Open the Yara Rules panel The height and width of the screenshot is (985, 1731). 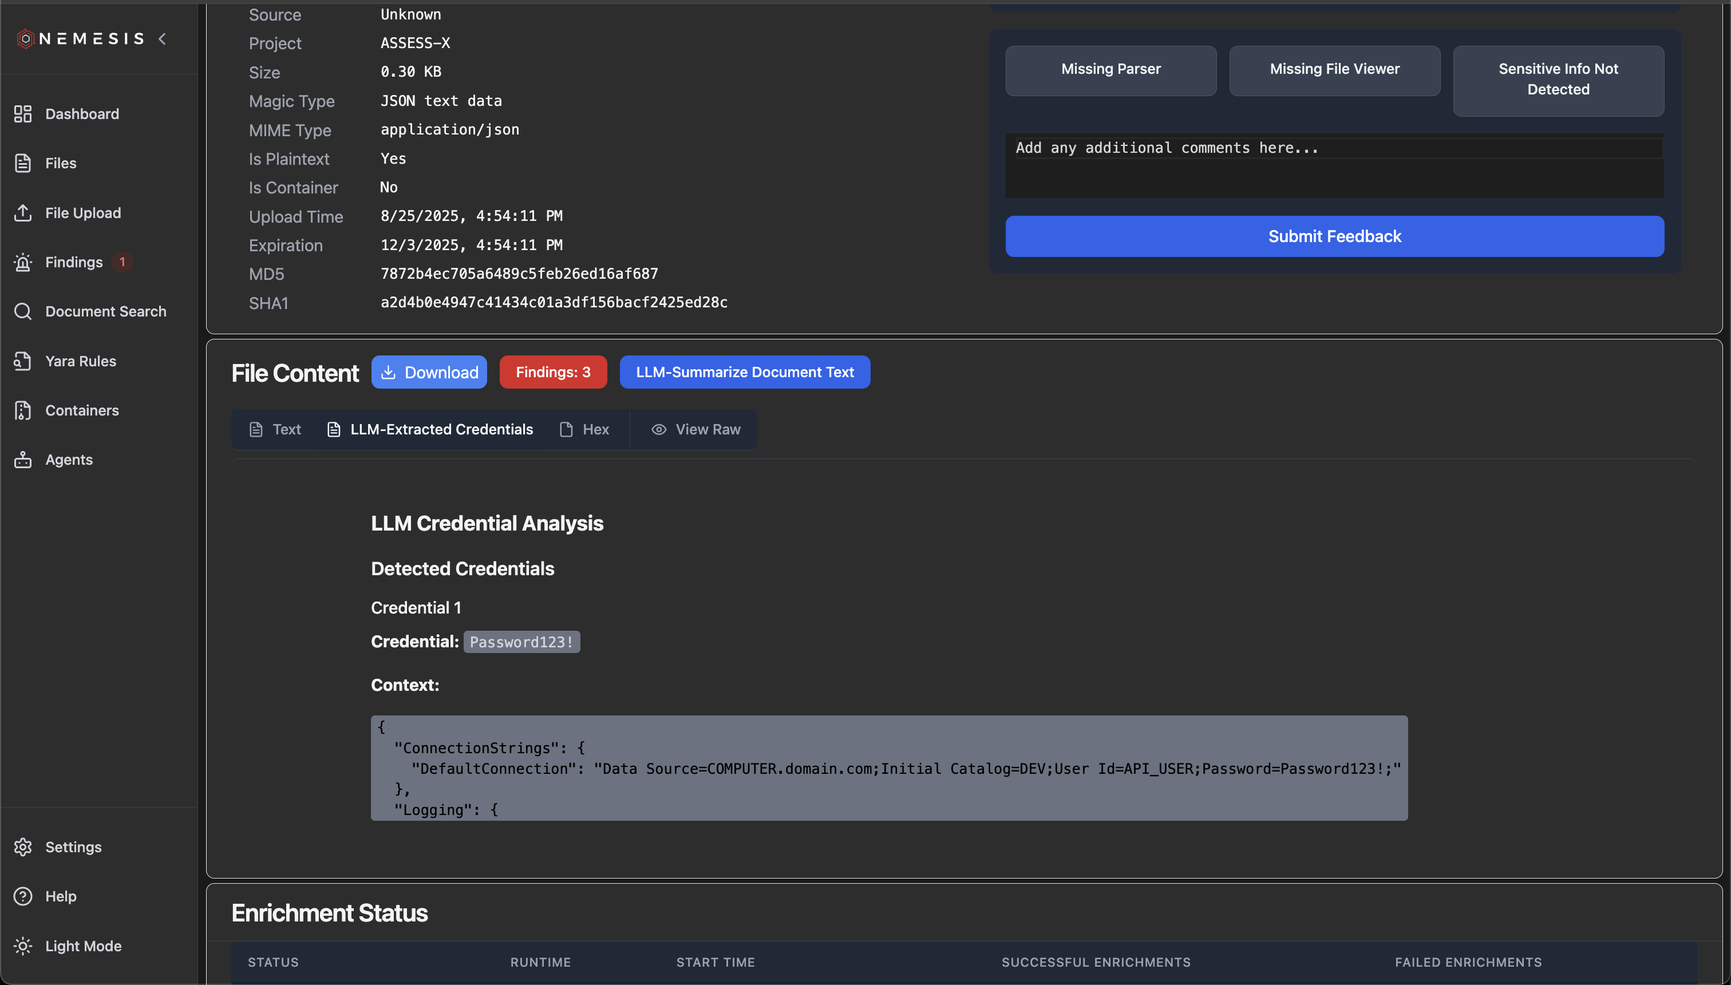[81, 361]
